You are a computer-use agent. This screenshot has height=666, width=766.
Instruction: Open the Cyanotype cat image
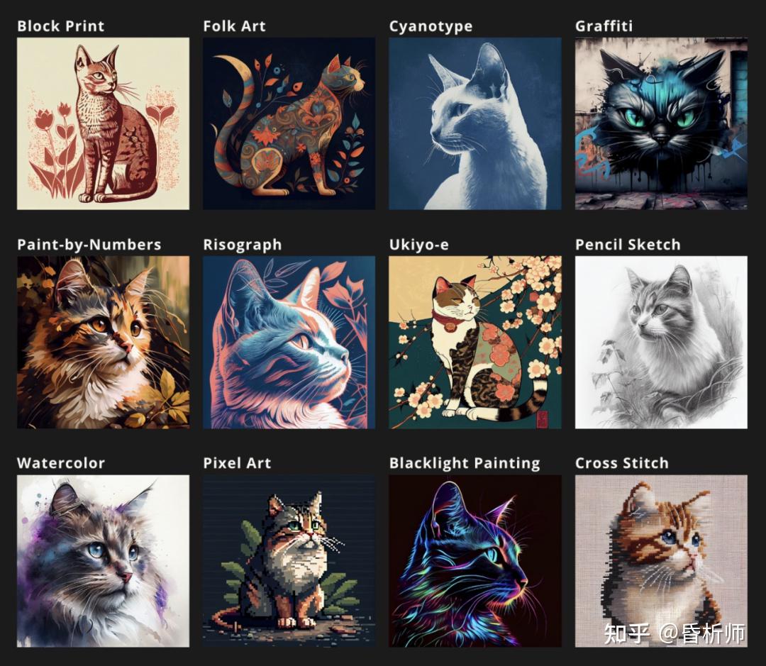[475, 123]
